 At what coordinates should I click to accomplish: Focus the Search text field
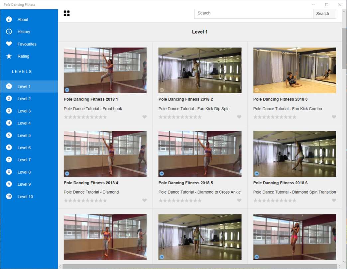(x=254, y=14)
